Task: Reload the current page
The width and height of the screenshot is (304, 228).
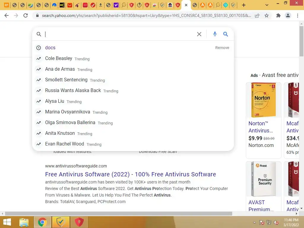Action: click(26, 15)
